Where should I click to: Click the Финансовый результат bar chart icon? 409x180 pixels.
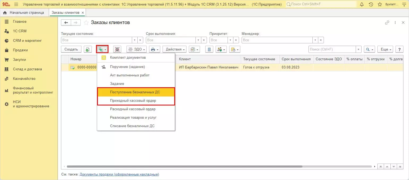[x=7, y=90]
